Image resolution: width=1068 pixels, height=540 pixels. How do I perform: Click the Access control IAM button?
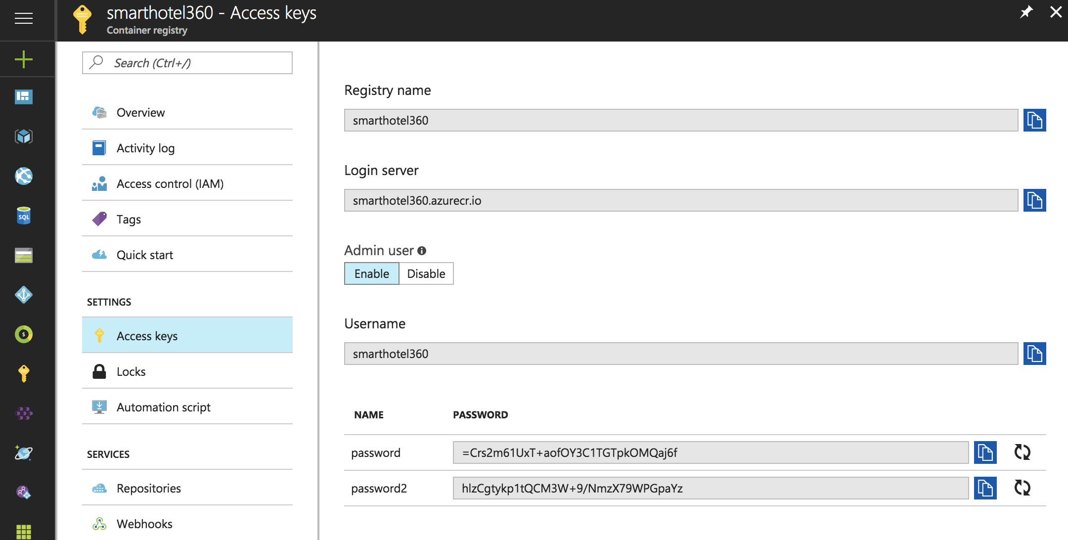point(171,183)
